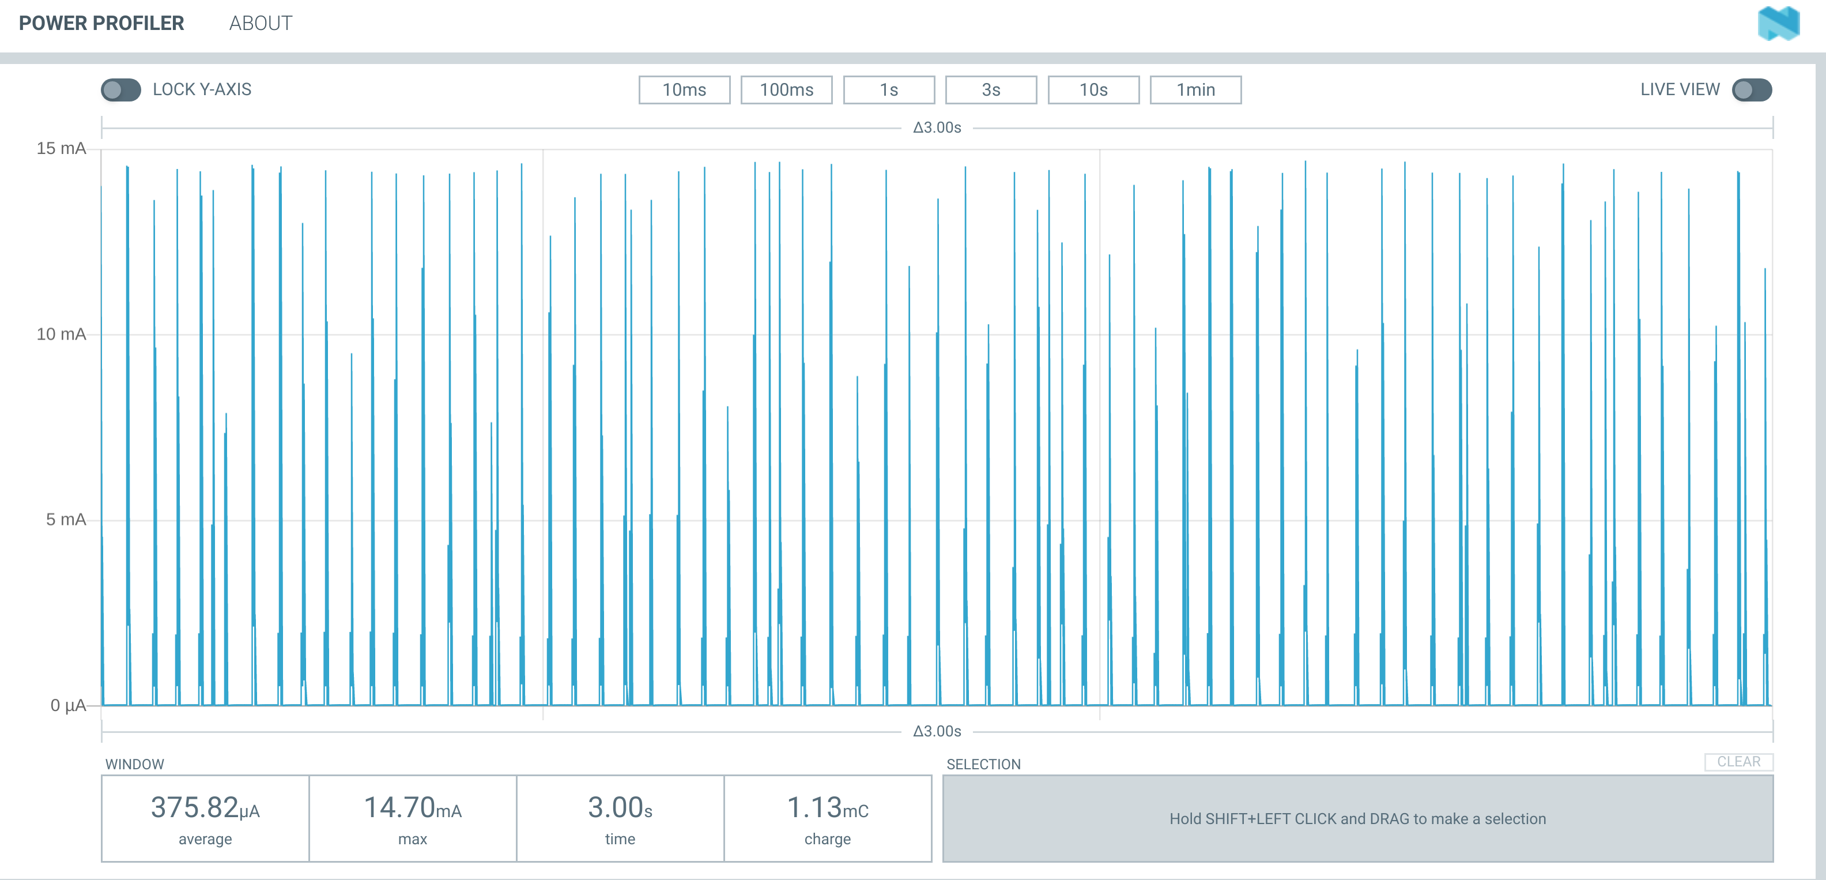
Task: Click the 3.00s time value
Action: click(620, 808)
